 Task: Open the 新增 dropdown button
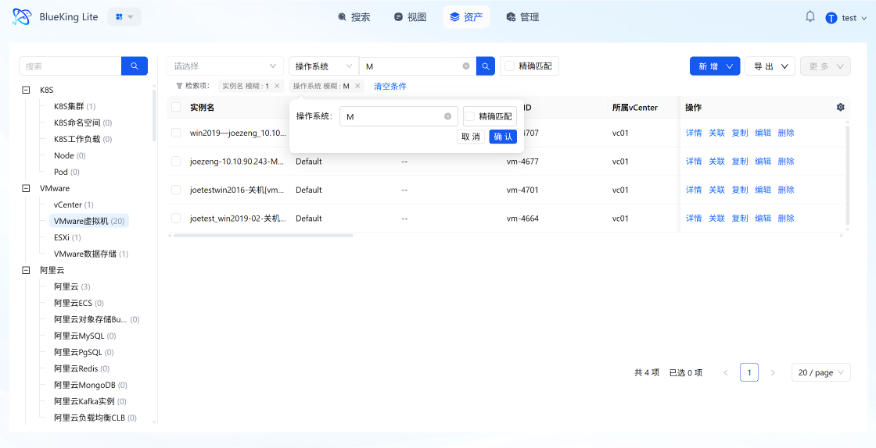pyautogui.click(x=715, y=66)
